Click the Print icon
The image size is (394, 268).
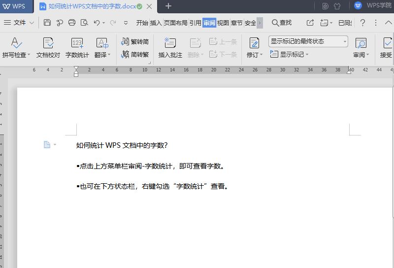[x=72, y=23]
